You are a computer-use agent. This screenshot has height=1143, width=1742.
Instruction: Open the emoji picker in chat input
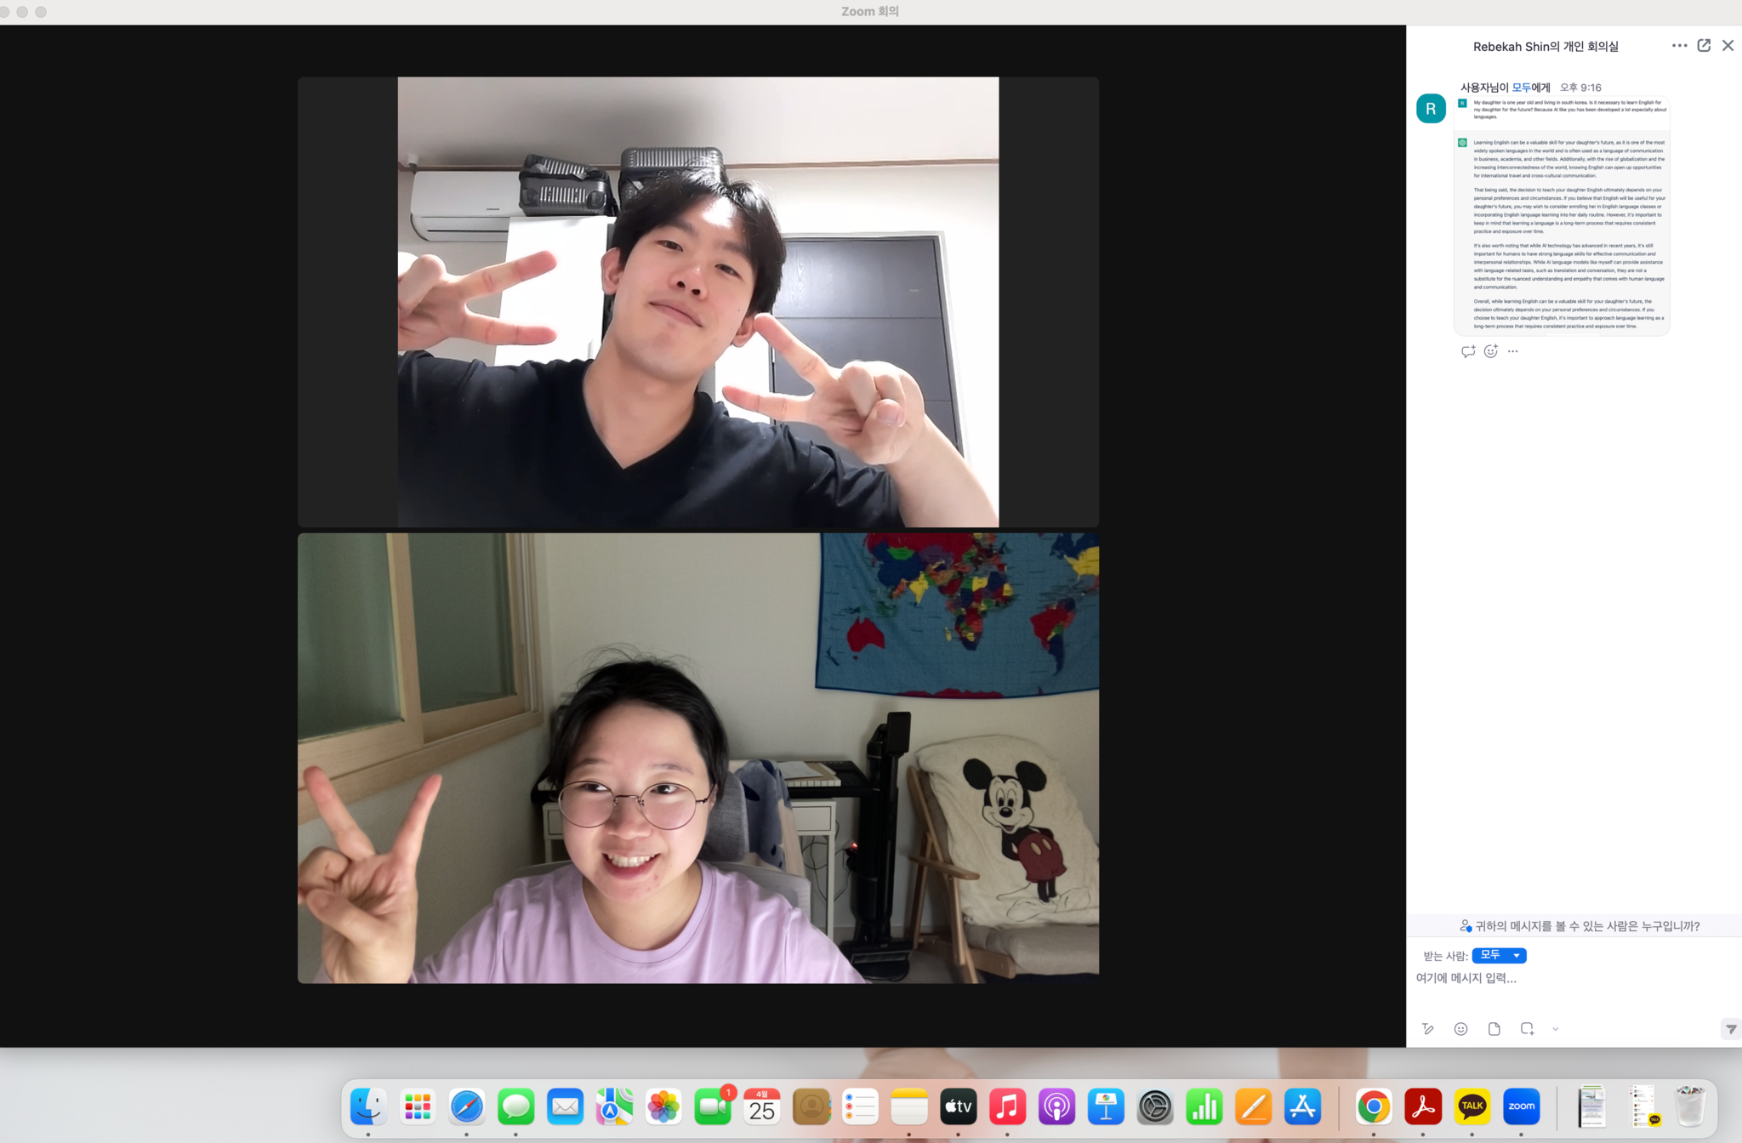pyautogui.click(x=1460, y=1029)
